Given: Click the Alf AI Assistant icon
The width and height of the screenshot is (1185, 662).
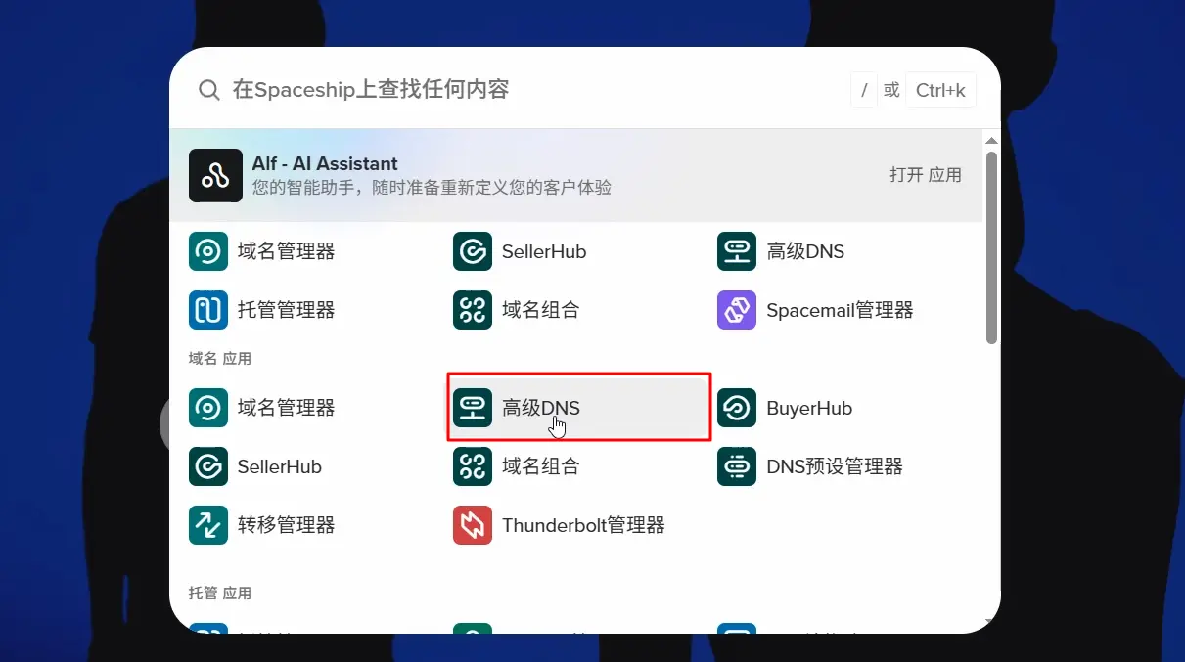Looking at the screenshot, I should click(x=215, y=175).
